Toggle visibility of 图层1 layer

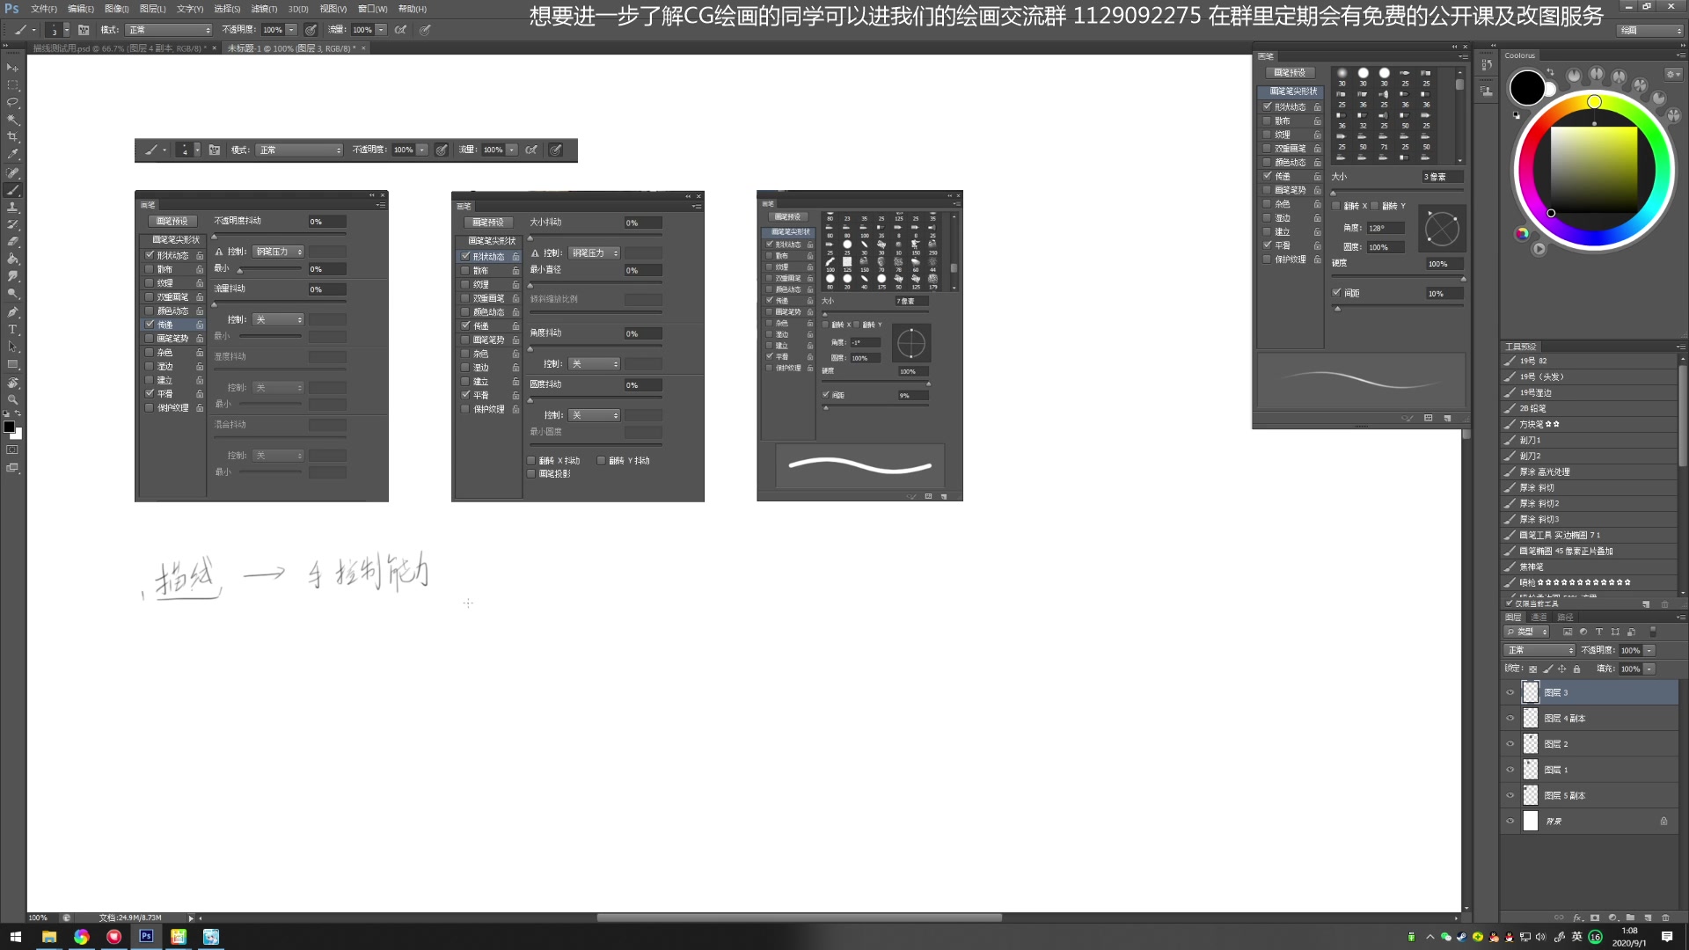1510,769
